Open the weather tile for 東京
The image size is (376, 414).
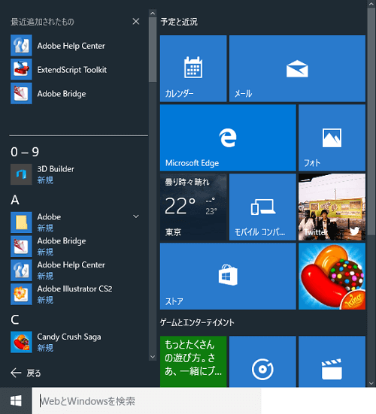click(x=193, y=207)
